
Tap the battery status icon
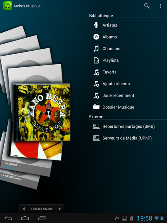(162, 218)
